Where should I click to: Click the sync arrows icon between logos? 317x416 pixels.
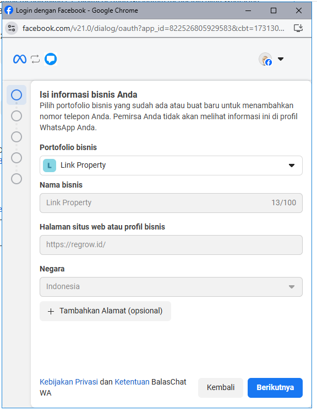coord(35,59)
